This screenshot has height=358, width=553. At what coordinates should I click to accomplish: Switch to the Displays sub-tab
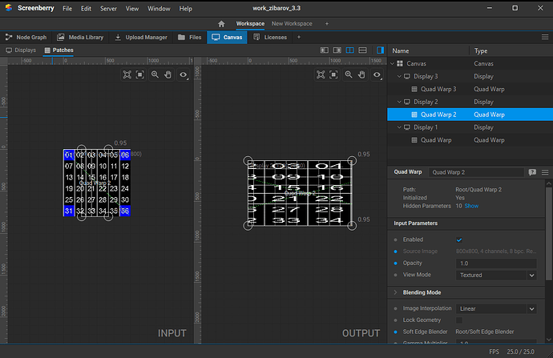[21, 50]
